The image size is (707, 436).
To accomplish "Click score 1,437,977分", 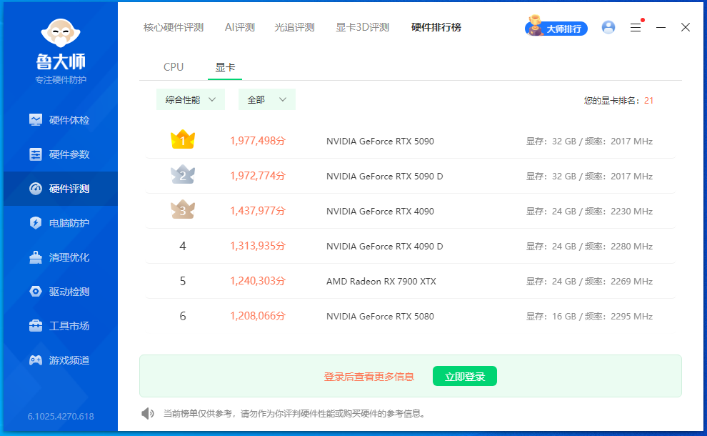I will pos(258,211).
